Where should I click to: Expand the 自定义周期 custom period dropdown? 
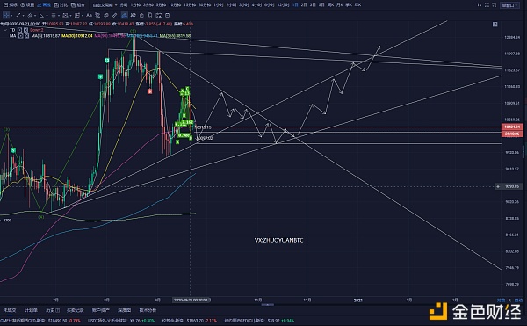click(105, 5)
